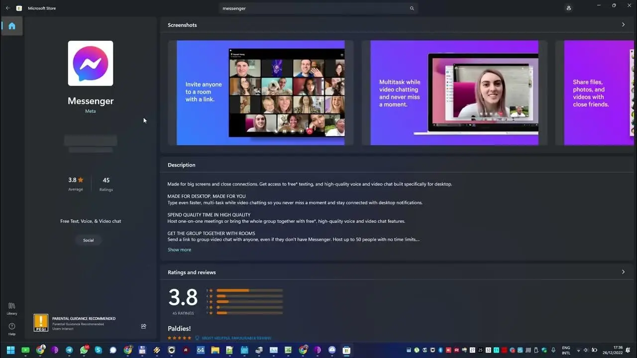
Task: Open WhatsApp from the taskbar
Action: (x=84, y=350)
